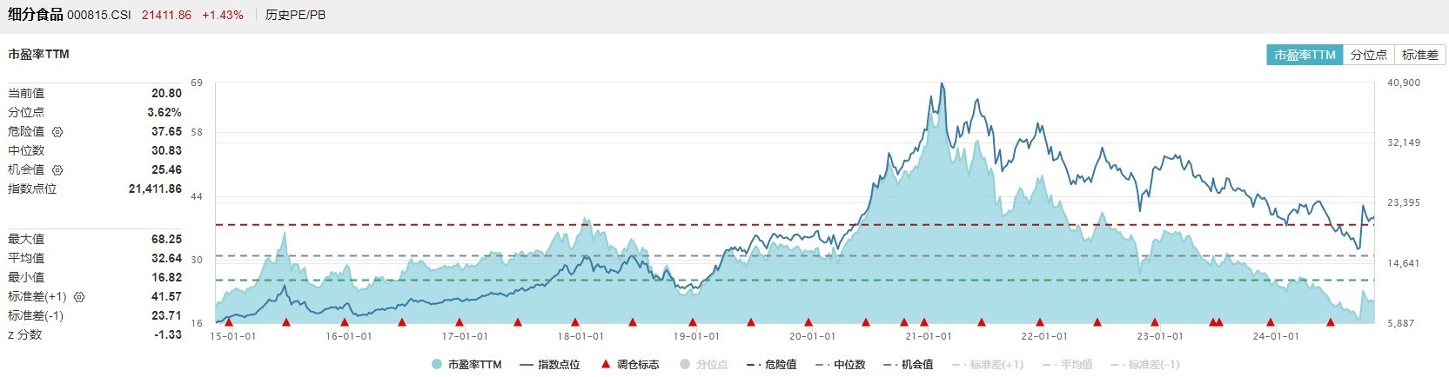Click the rebalancing marker near 16-01-01

[345, 322]
